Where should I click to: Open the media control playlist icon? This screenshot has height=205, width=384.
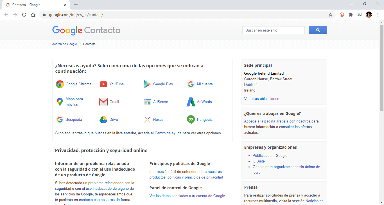click(x=360, y=15)
